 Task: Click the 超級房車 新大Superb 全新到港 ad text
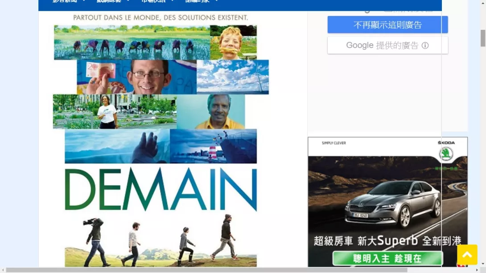pos(387,241)
